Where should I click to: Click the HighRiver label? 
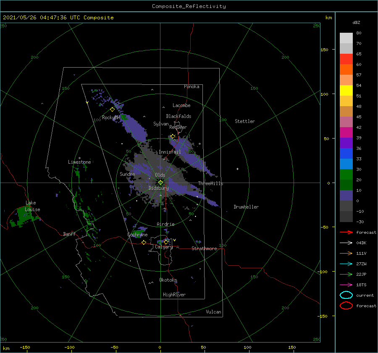(174, 295)
